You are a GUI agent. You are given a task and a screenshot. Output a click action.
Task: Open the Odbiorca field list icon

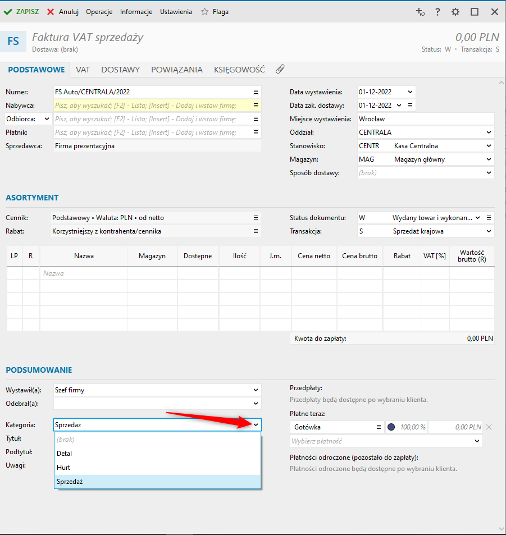coord(256,119)
